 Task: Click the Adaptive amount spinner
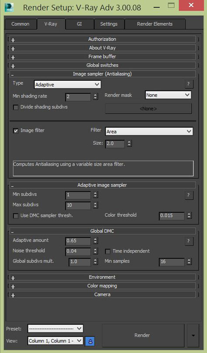tap(95, 241)
